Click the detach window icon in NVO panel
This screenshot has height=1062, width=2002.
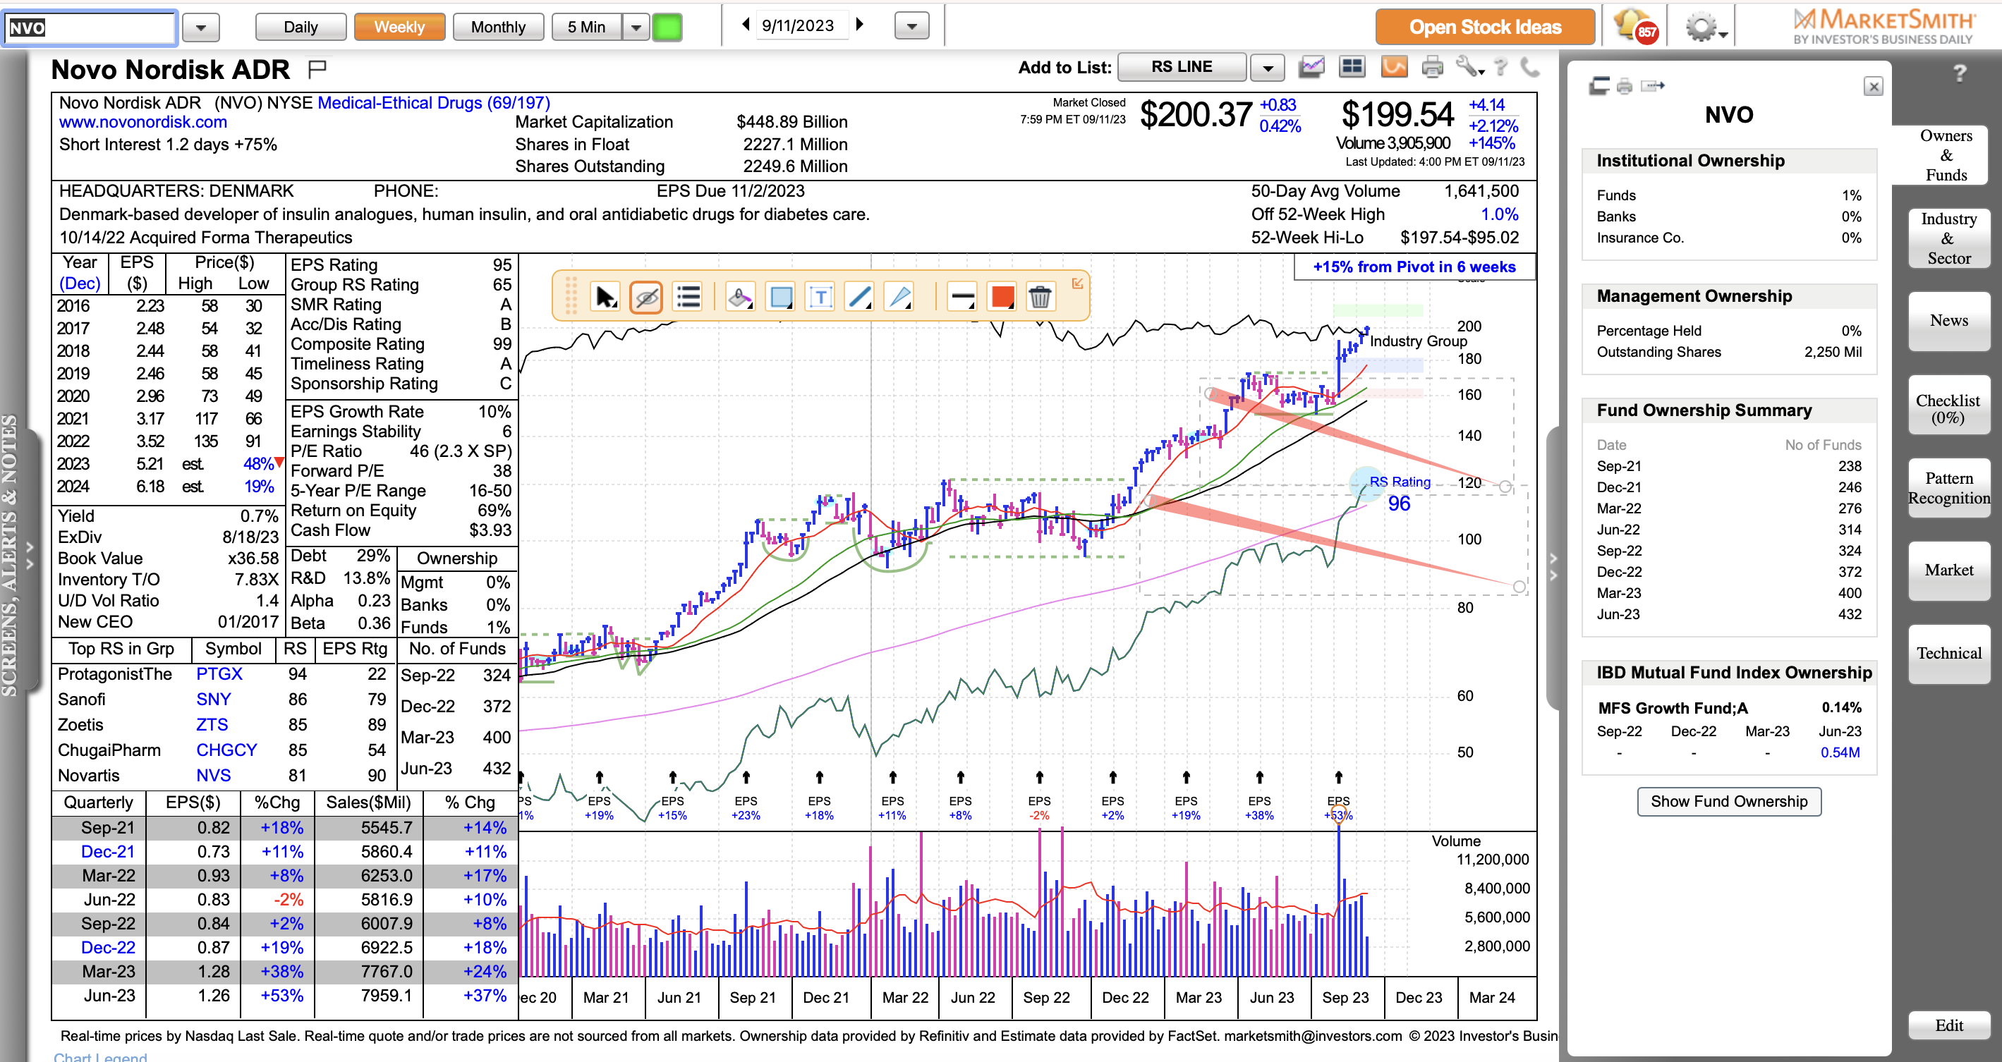pyautogui.click(x=1598, y=85)
